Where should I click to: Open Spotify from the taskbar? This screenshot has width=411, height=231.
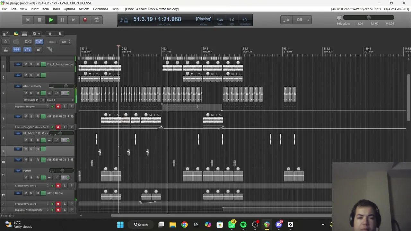pyautogui.click(x=243, y=225)
